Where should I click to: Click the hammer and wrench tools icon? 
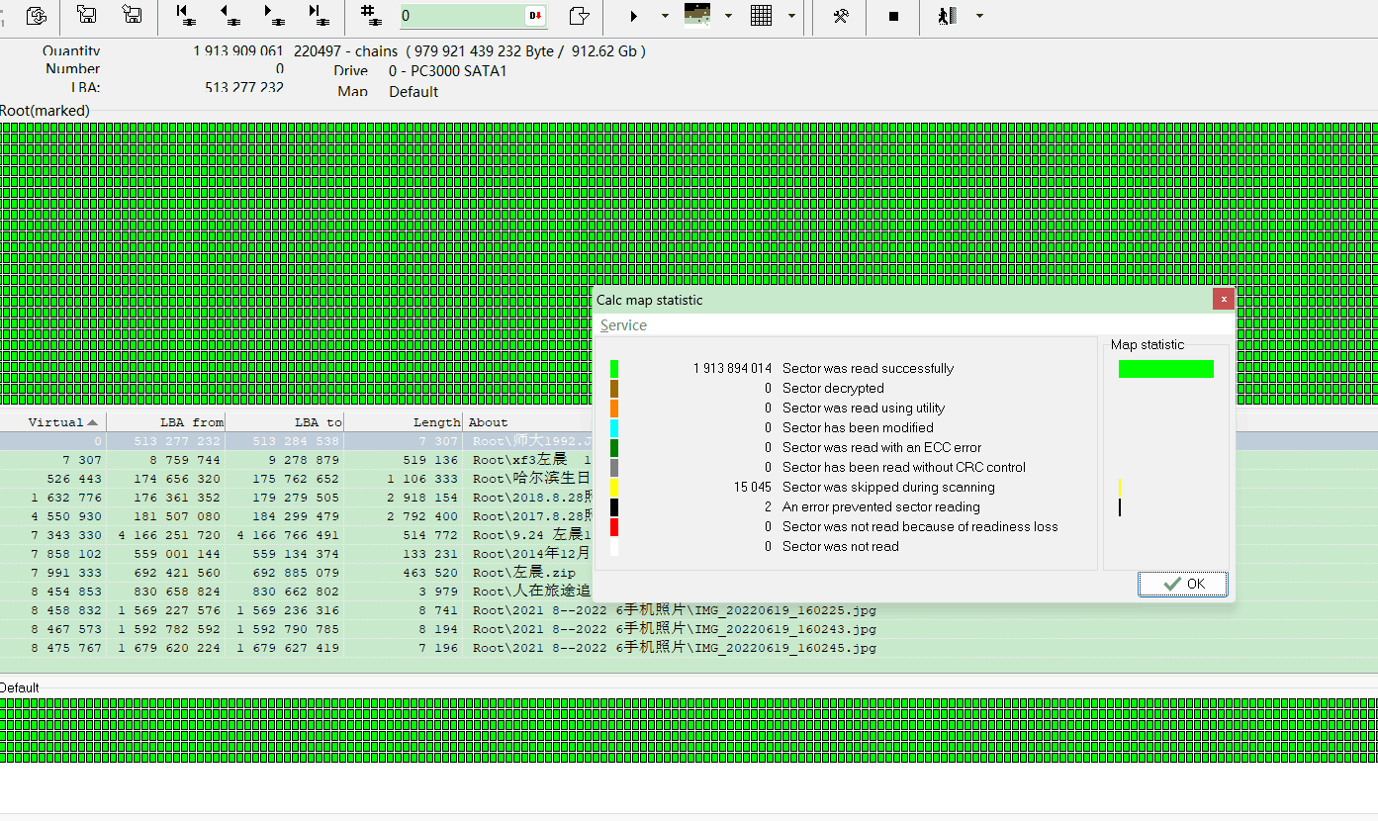841,16
